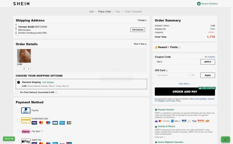Click Place Order breadcrumb step
The image size is (233, 144).
pyautogui.click(x=104, y=12)
